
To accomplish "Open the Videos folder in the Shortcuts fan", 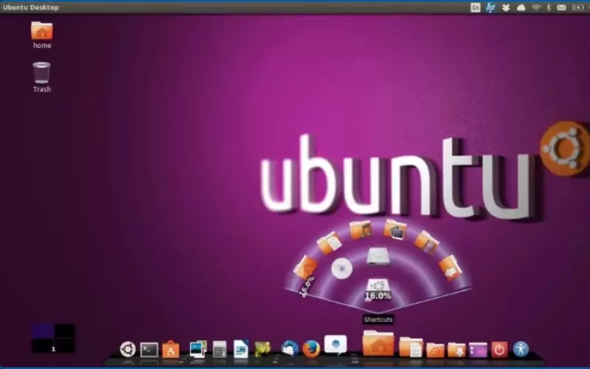I will click(x=426, y=243).
